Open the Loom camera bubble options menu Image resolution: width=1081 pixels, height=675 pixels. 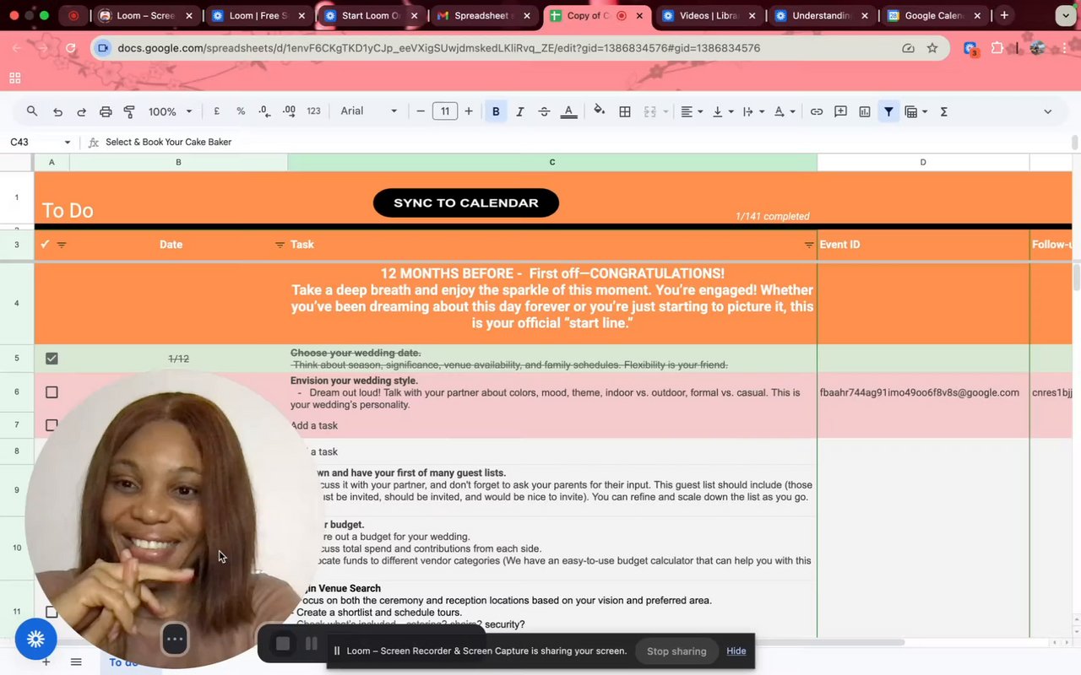175,639
